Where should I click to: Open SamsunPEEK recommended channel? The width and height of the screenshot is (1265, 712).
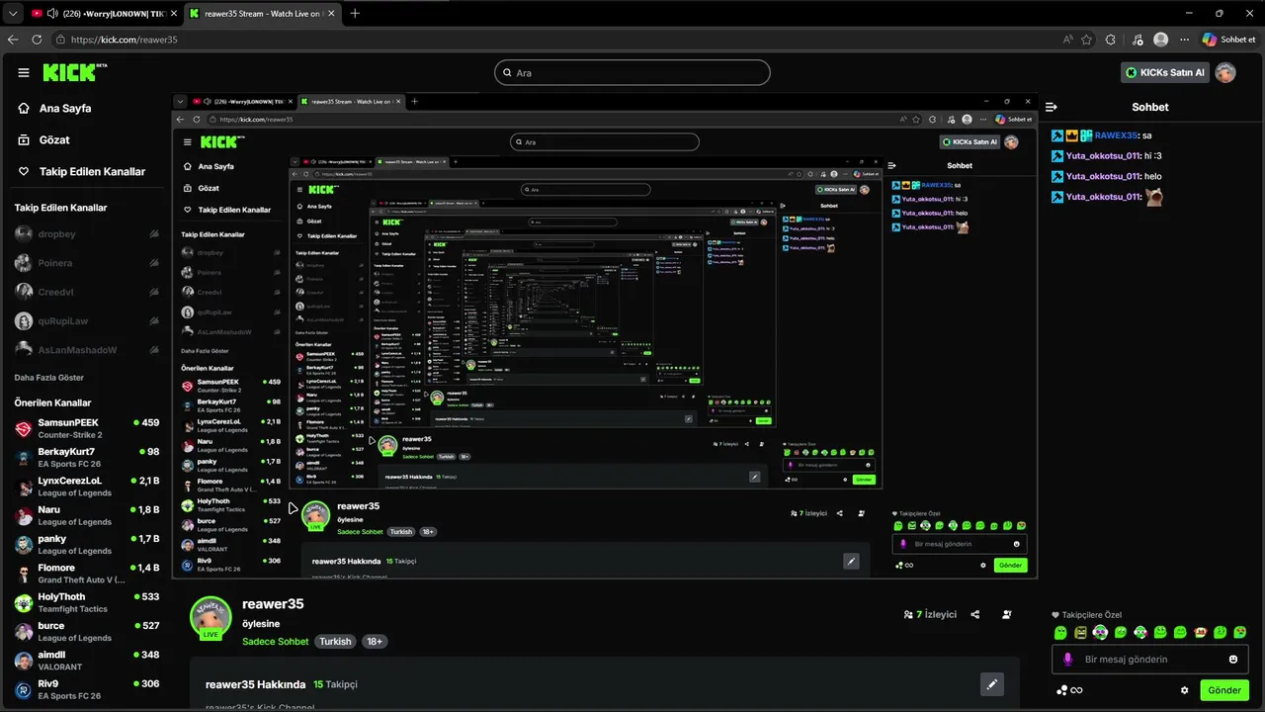click(87, 428)
